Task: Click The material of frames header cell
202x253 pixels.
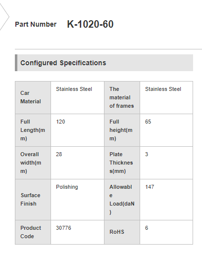Action: (122, 97)
